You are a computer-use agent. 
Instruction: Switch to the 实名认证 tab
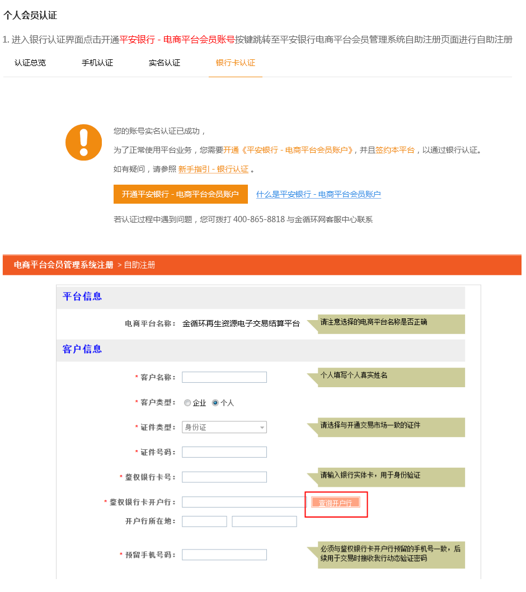pyautogui.click(x=165, y=63)
